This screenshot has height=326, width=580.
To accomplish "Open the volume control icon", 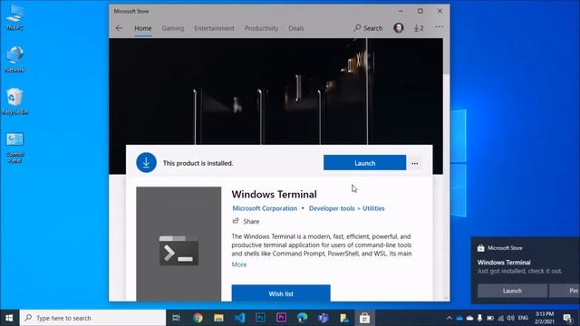I will pos(511,318).
